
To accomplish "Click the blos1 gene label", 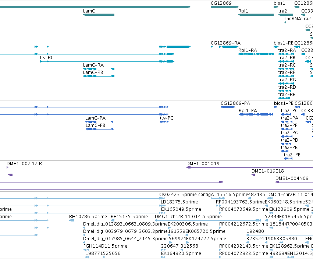I will [280, 3].
